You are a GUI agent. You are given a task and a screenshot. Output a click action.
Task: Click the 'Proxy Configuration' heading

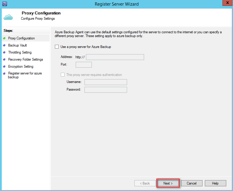(x=41, y=13)
